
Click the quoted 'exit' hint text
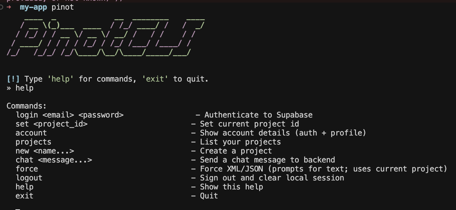[x=155, y=79]
